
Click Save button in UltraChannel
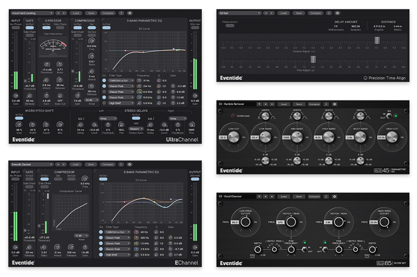(x=91, y=13)
